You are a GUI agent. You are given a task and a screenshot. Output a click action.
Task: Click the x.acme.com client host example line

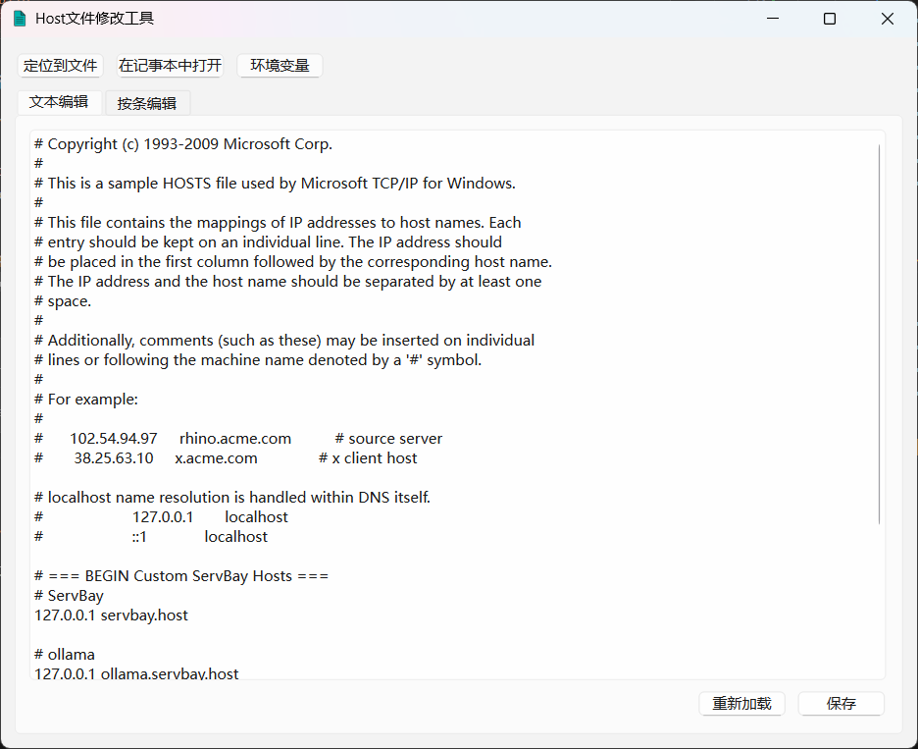coord(215,457)
